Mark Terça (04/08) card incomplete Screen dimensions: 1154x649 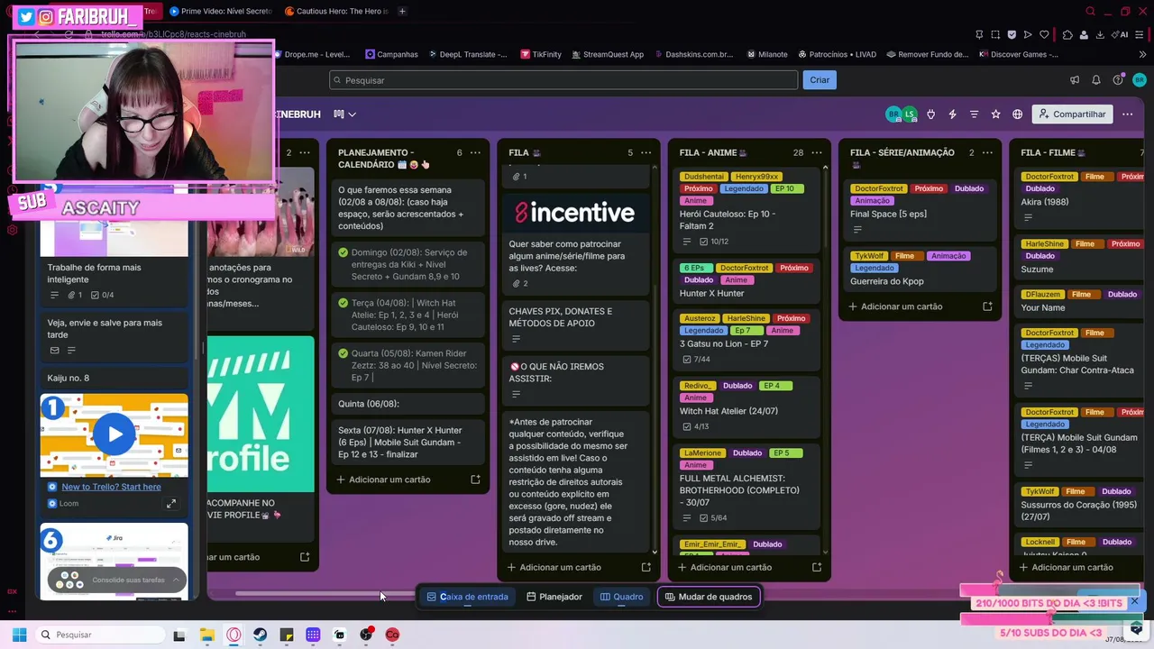(x=343, y=303)
